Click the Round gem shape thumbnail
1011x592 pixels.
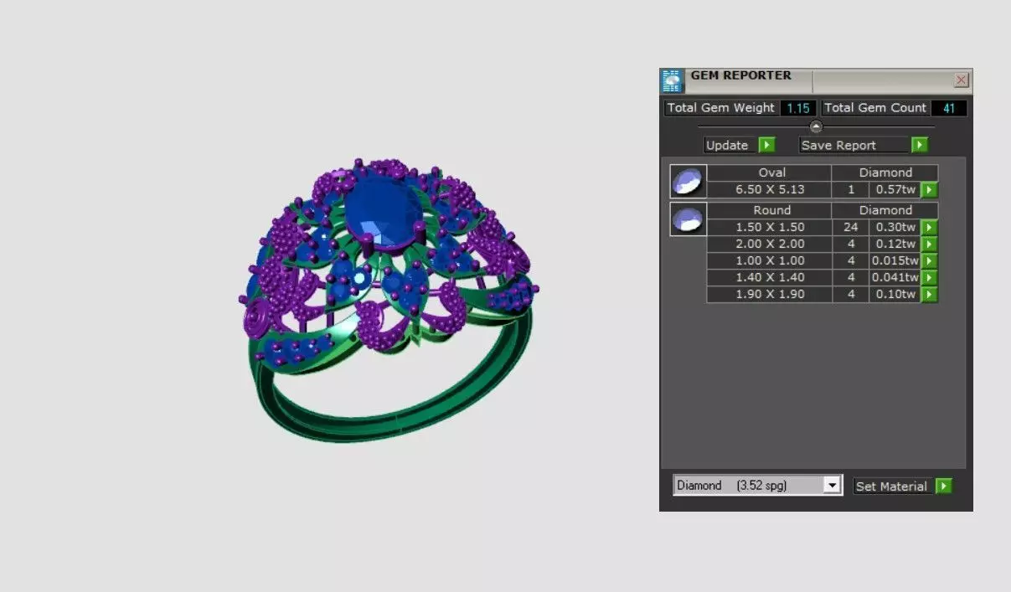click(x=689, y=219)
